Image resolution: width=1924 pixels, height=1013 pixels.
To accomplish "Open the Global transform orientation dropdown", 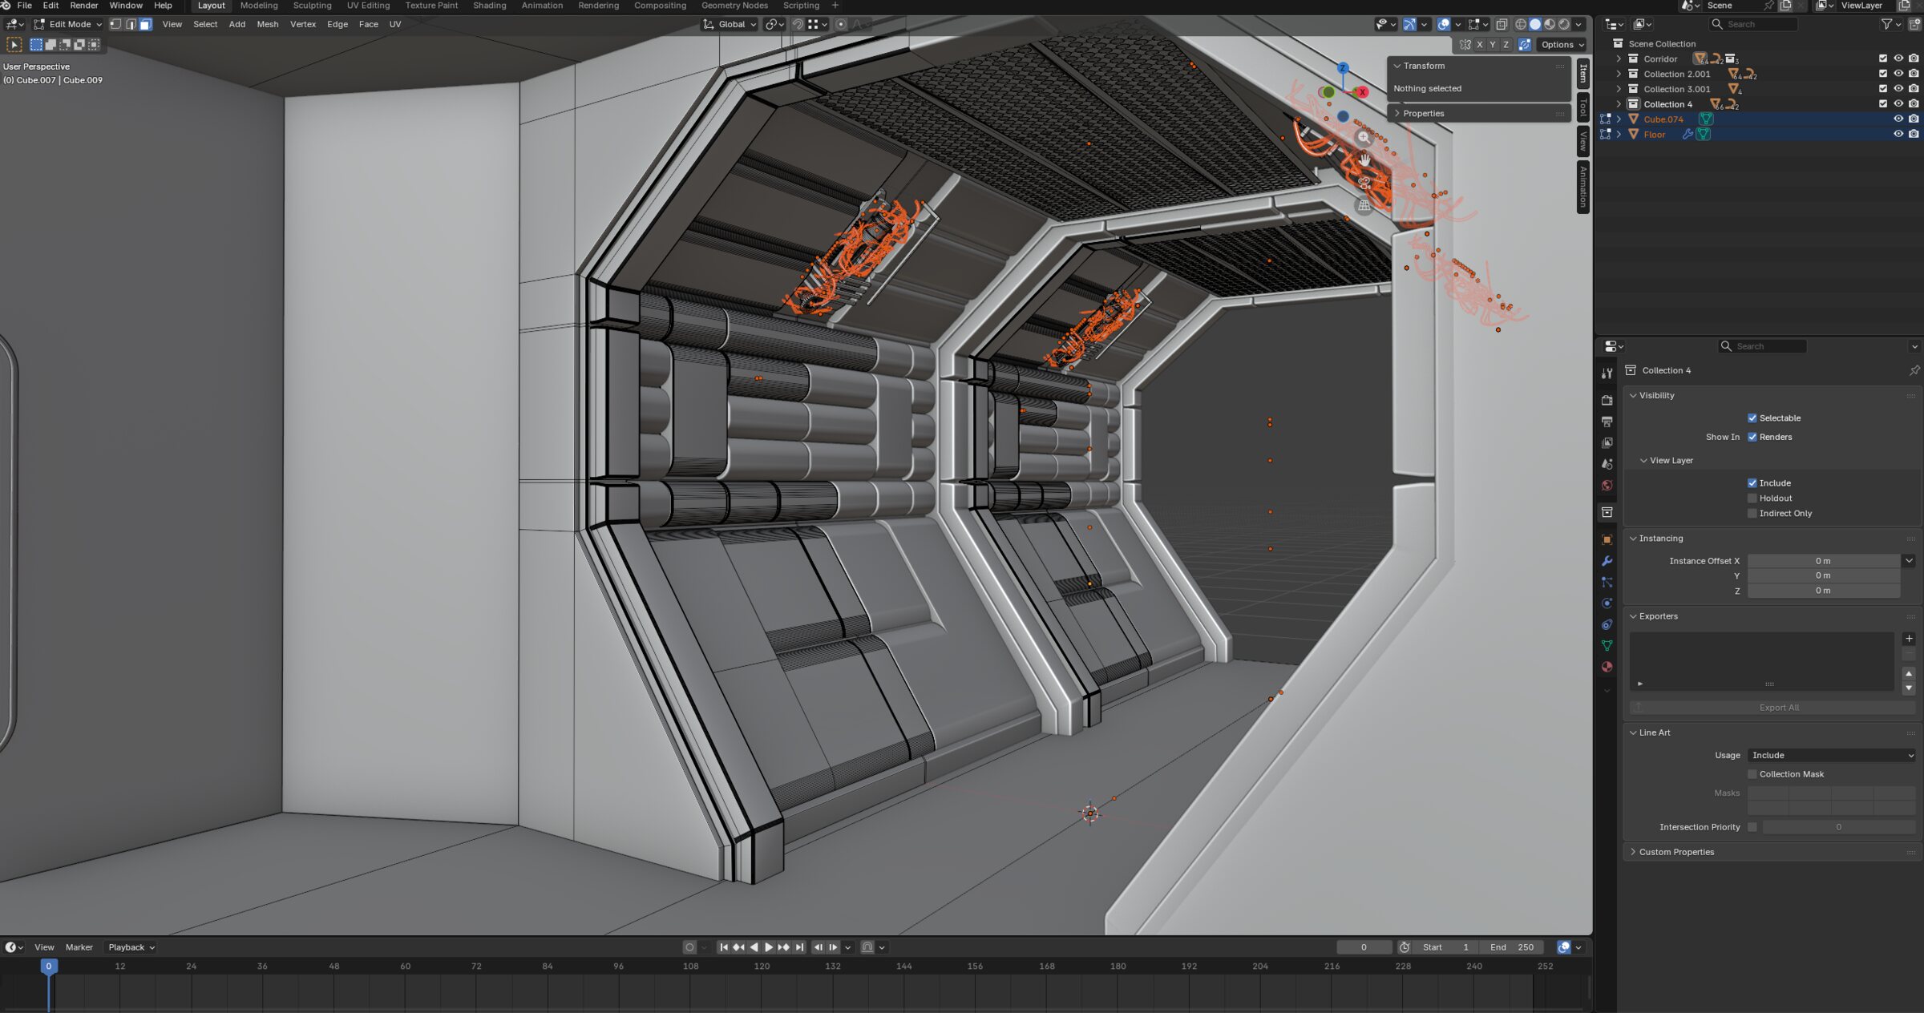I will coord(730,24).
